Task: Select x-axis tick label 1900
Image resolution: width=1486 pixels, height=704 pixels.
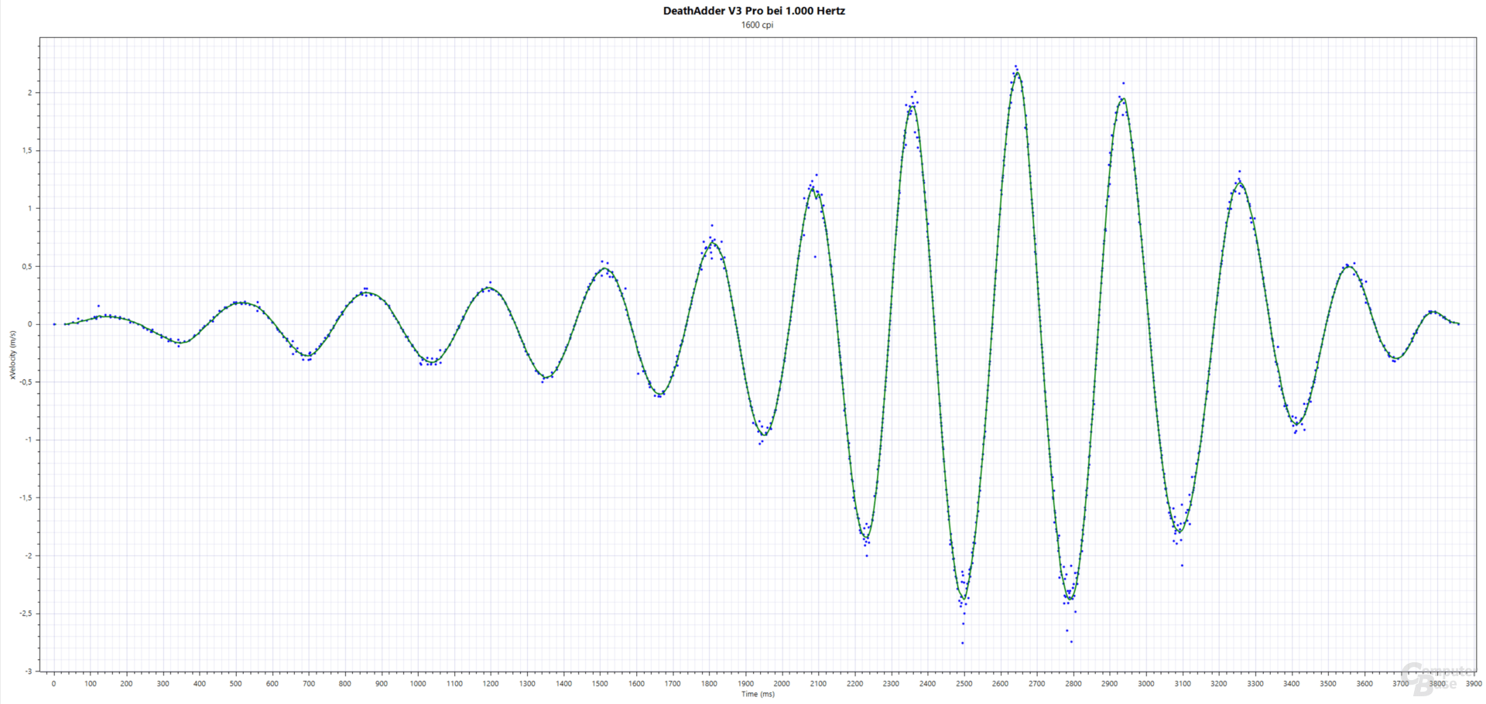Action: [745, 683]
